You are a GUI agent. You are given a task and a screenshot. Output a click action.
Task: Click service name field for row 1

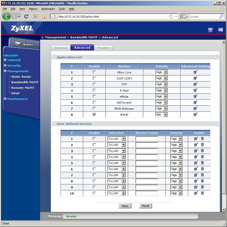click(147, 139)
